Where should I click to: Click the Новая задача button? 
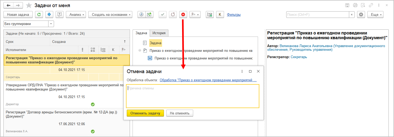[x=18, y=15]
